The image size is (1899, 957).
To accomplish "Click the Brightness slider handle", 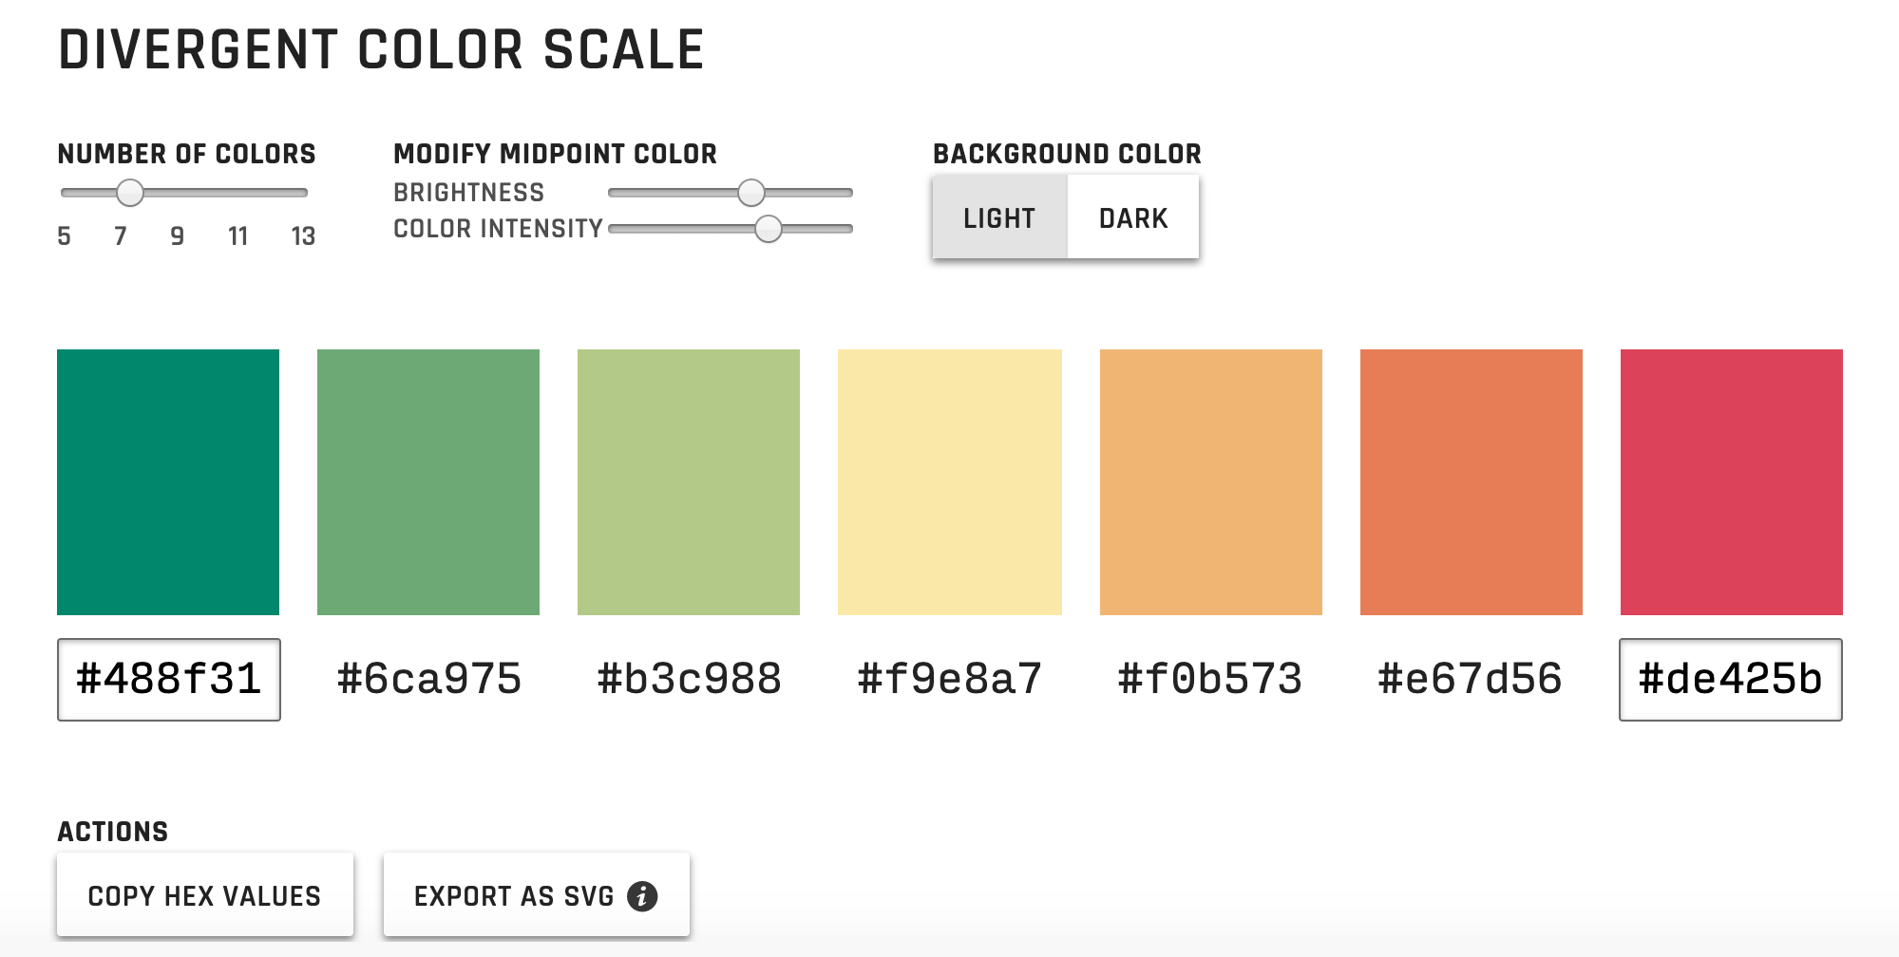I will tap(751, 193).
